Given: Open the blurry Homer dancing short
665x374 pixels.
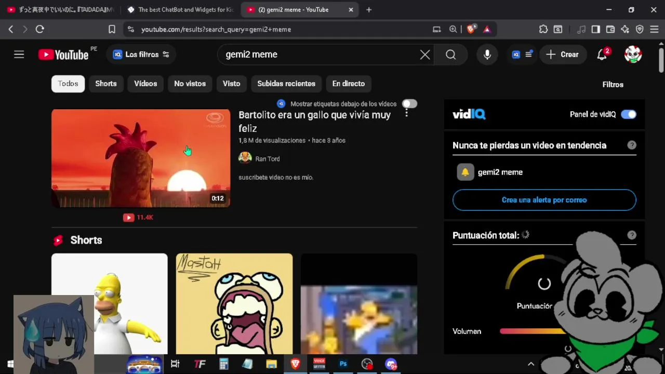Looking at the screenshot, I should tap(359, 304).
